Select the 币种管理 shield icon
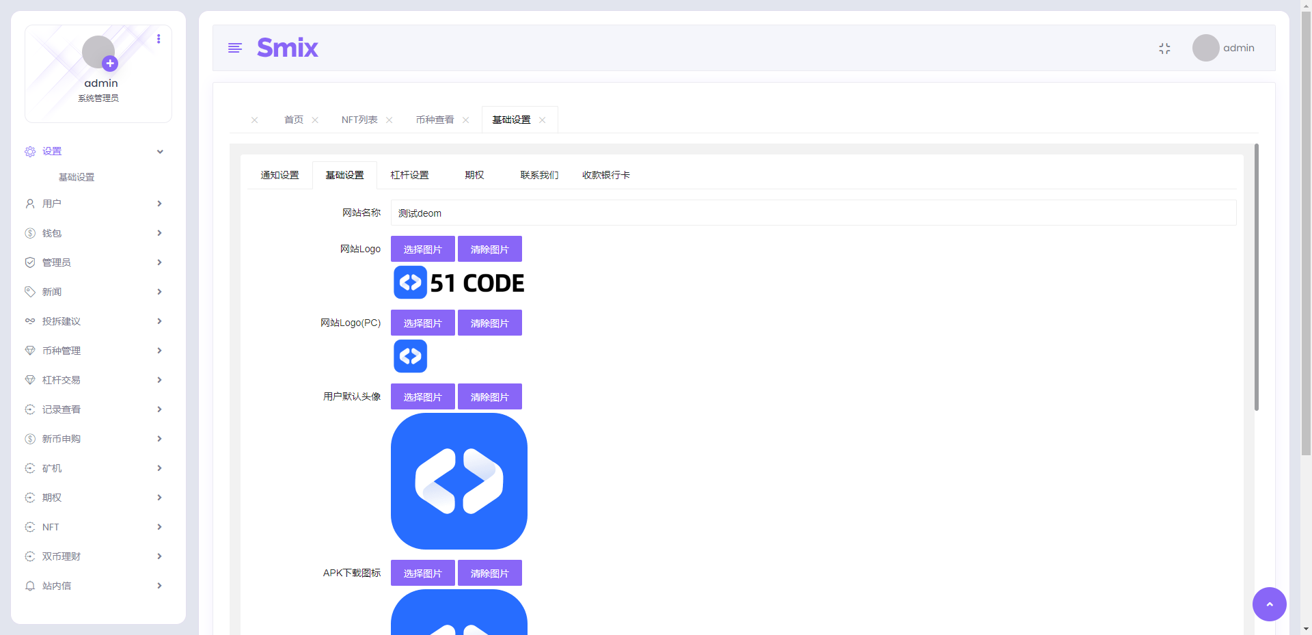Viewport: 1312px width, 635px height. tap(29, 350)
